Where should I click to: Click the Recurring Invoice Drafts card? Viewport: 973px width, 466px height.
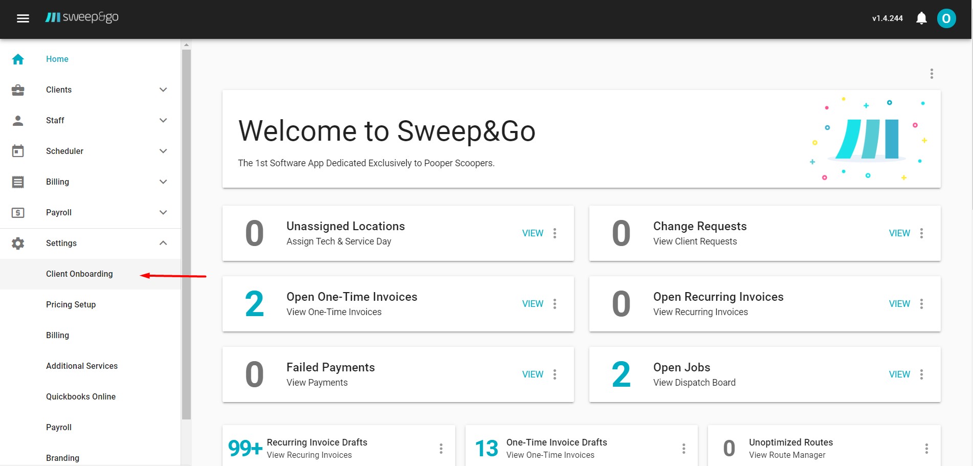coord(339,446)
